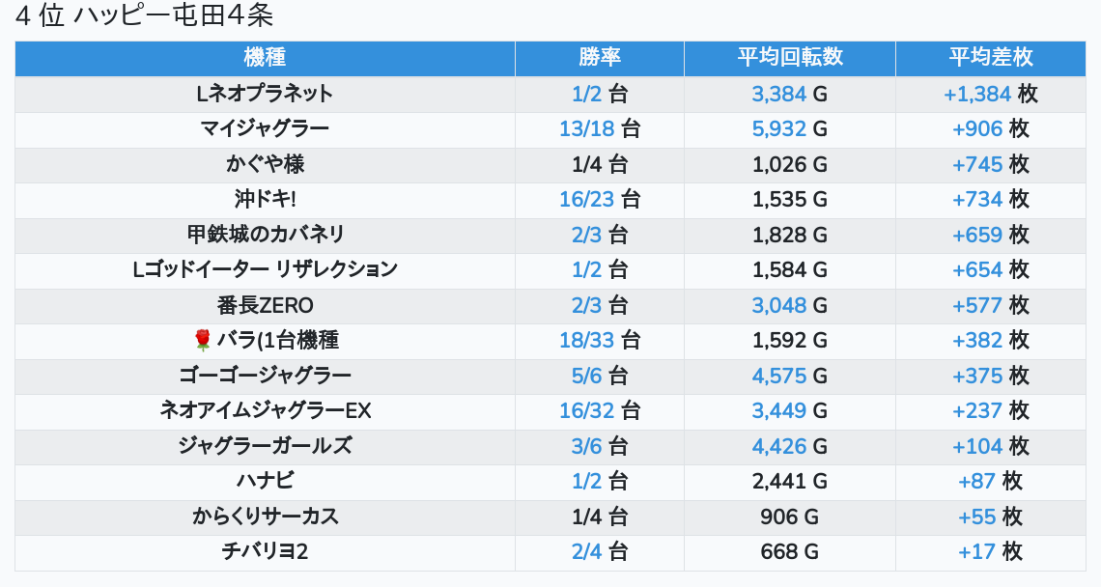Viewport: 1101px width, 587px height.
Task: Sort by the 勝率 column header
Action: click(600, 57)
